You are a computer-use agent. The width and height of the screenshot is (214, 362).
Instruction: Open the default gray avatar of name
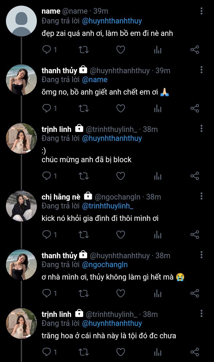coord(21,21)
